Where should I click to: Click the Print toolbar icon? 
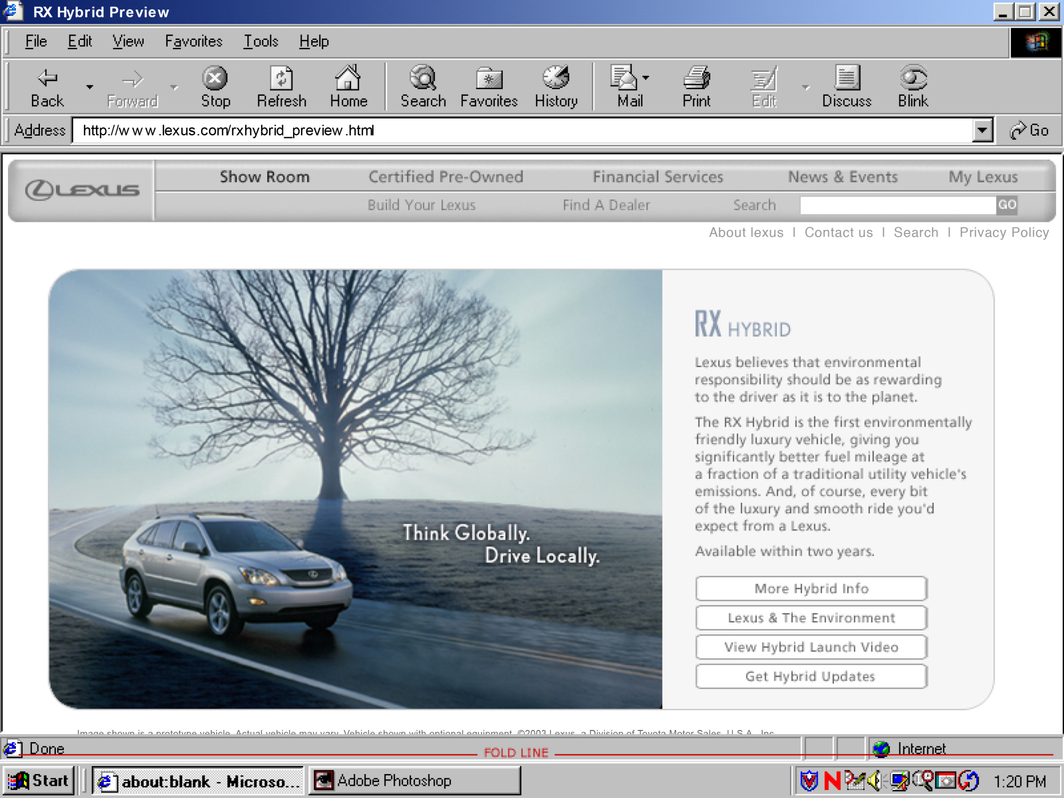coord(696,79)
